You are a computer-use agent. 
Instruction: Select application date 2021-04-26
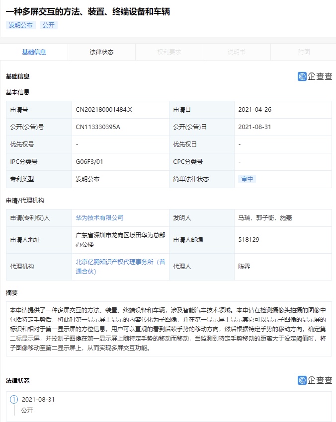254,110
